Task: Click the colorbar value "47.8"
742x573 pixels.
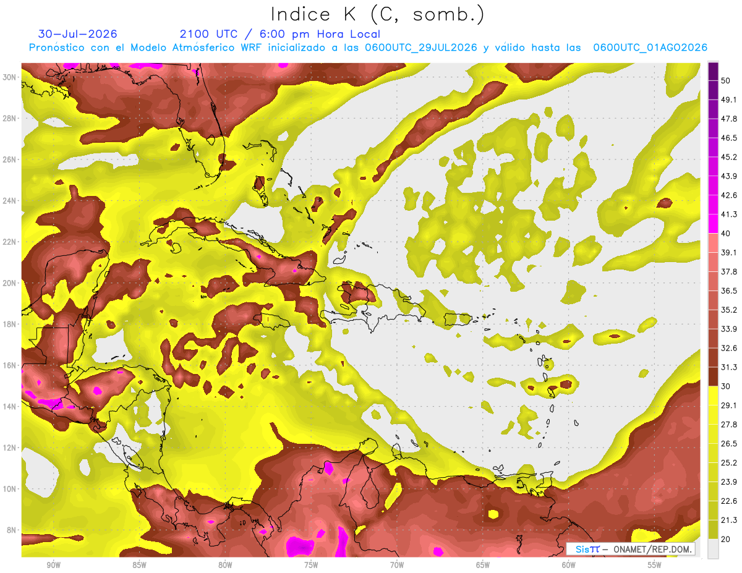Action: 729,119
